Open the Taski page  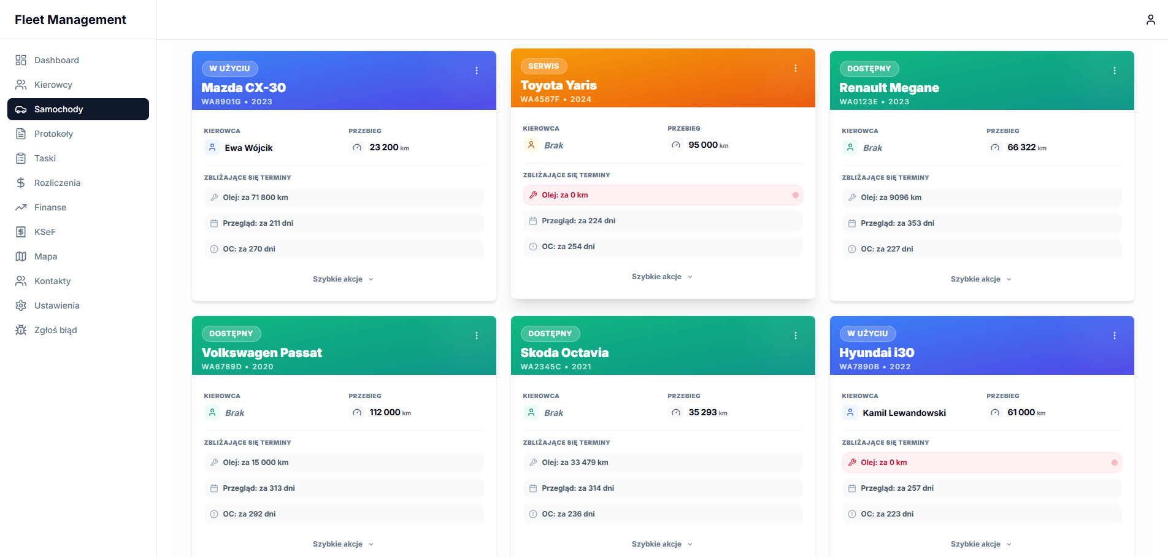pos(78,158)
